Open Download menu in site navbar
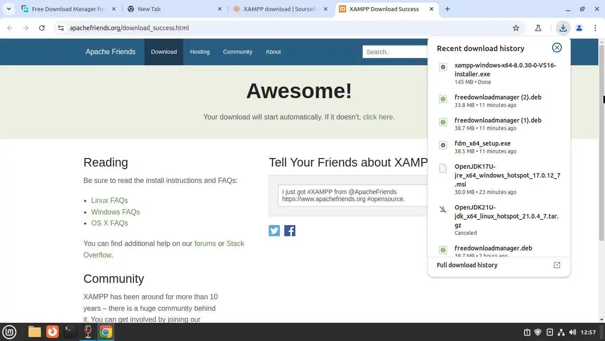The height and width of the screenshot is (341, 605). tap(164, 52)
